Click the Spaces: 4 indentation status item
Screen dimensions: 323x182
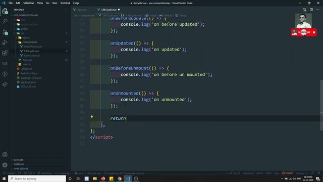coord(248,173)
